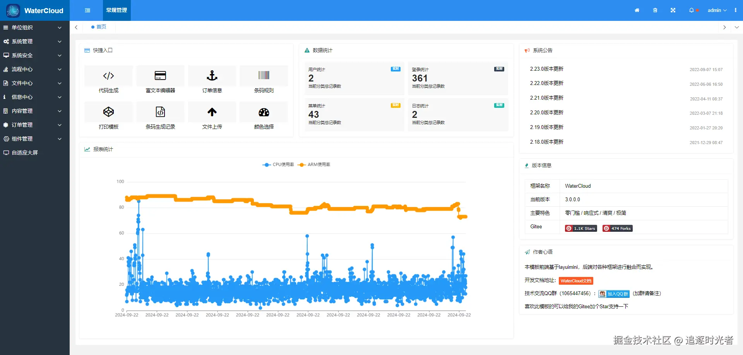
Task: Expand the 单位组织 sidebar menu
Action: coord(35,27)
